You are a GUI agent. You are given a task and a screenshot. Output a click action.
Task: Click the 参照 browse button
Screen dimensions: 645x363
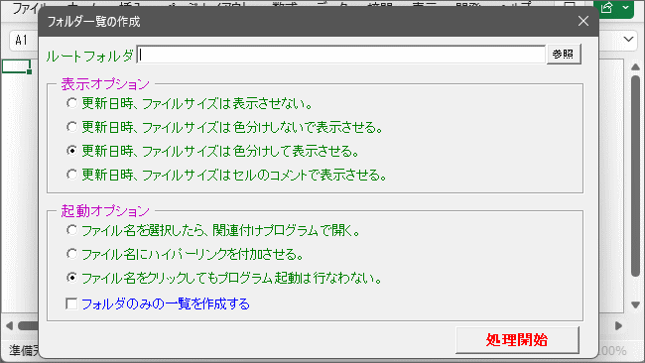[564, 55]
